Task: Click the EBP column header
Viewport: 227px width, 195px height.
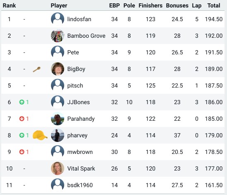Action: 114,5
